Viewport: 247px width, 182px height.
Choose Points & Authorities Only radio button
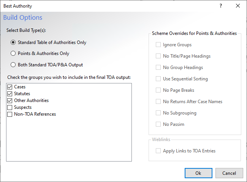click(x=13, y=53)
